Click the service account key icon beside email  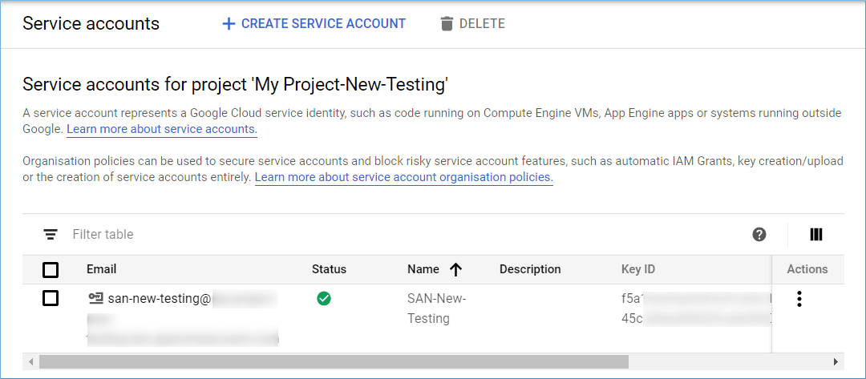95,298
